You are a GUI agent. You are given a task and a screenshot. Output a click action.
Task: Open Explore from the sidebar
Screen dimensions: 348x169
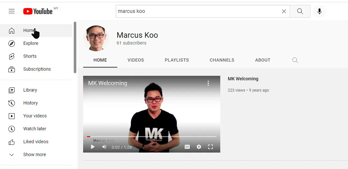click(x=36, y=43)
